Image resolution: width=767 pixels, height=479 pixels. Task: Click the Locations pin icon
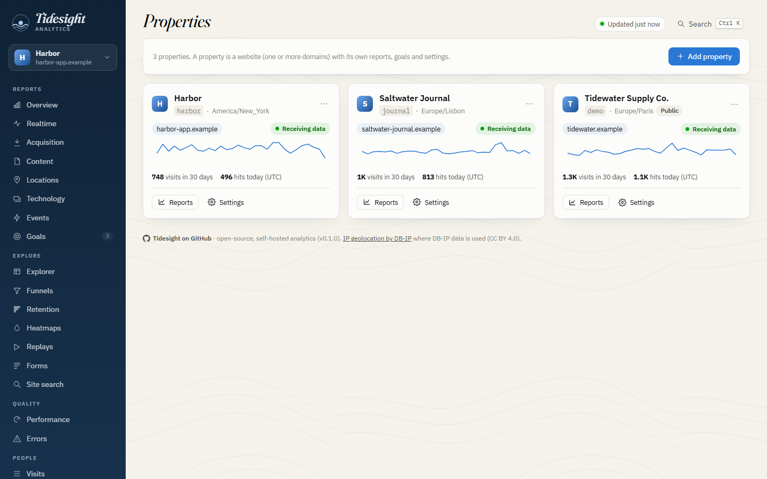[17, 180]
